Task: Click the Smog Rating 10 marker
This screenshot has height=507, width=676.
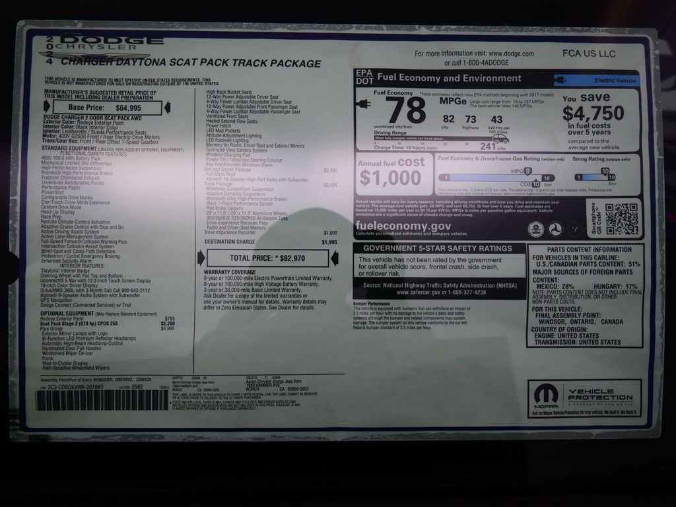Action: click(x=605, y=171)
